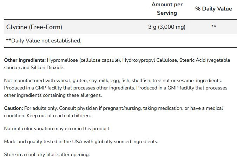Click the "% Daily Value" column header
The width and height of the screenshot is (237, 160).
coord(213,9)
